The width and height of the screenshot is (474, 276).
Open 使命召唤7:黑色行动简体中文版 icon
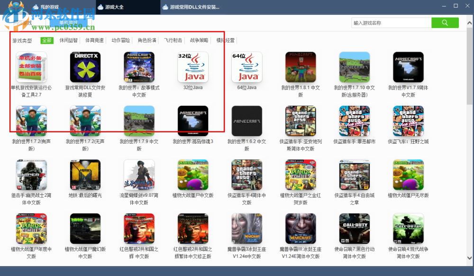click(x=354, y=229)
